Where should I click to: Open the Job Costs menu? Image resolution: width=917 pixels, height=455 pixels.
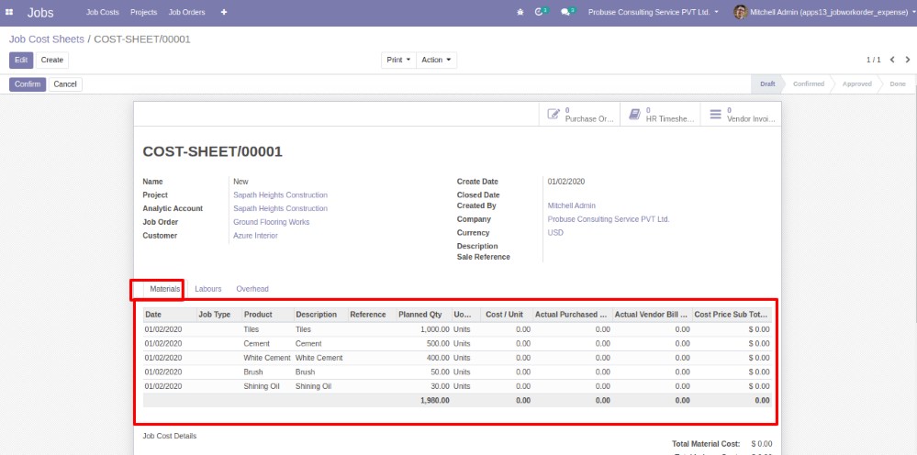[x=104, y=12]
